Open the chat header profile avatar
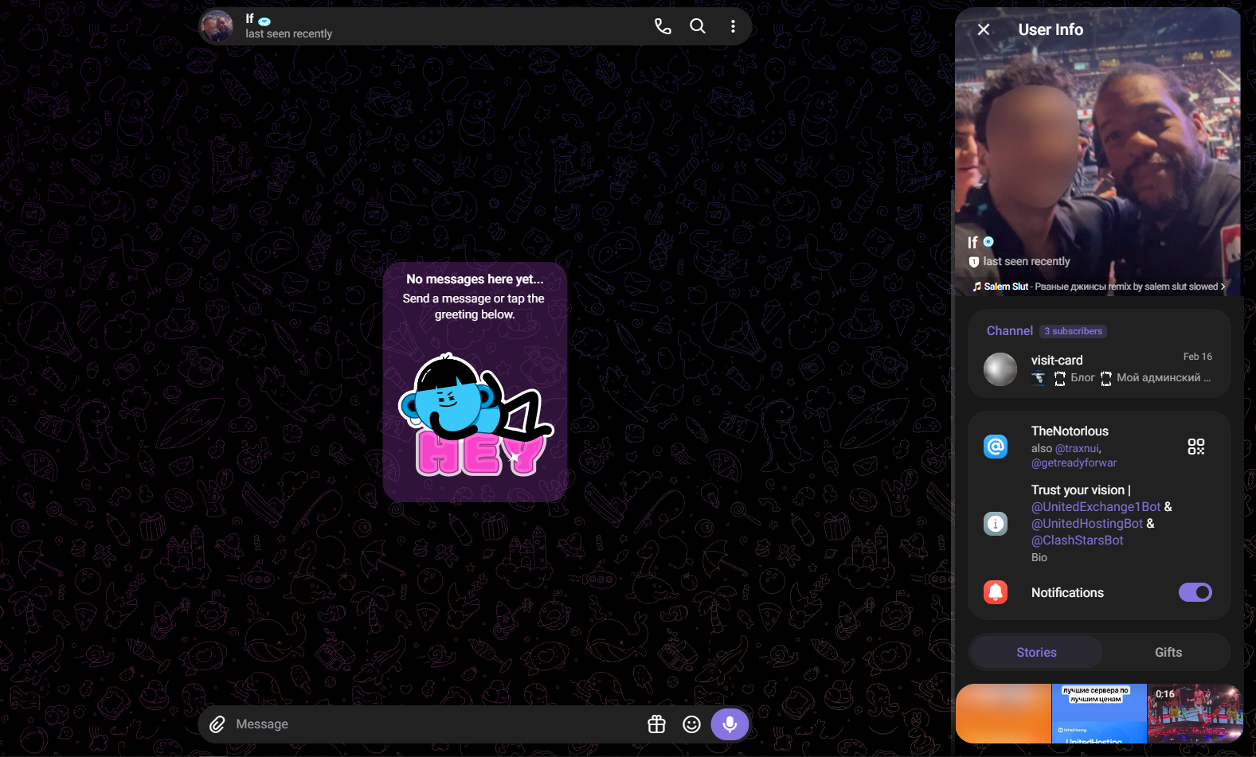This screenshot has width=1256, height=757. pyautogui.click(x=217, y=26)
